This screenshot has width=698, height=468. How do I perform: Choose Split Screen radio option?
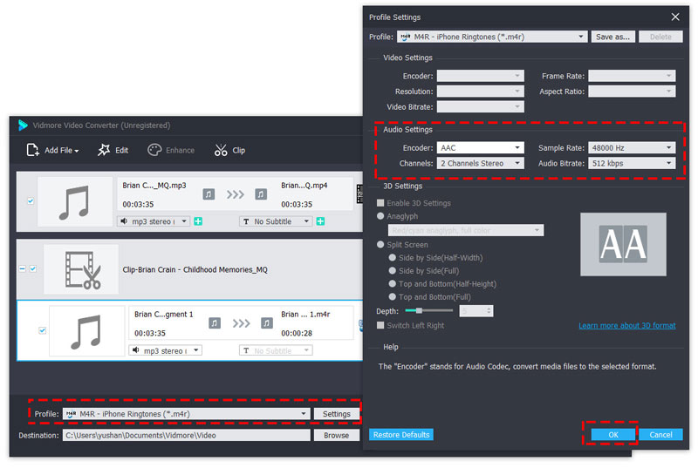click(380, 245)
